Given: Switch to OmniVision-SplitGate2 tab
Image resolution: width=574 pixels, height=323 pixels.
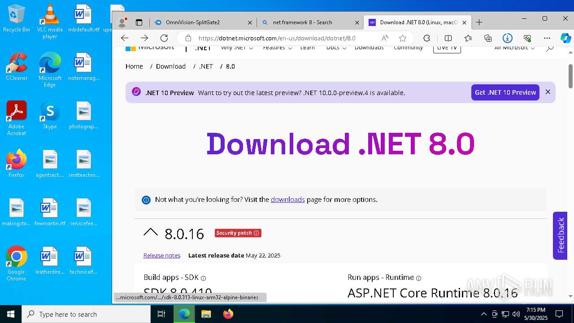Looking at the screenshot, I should [203, 22].
